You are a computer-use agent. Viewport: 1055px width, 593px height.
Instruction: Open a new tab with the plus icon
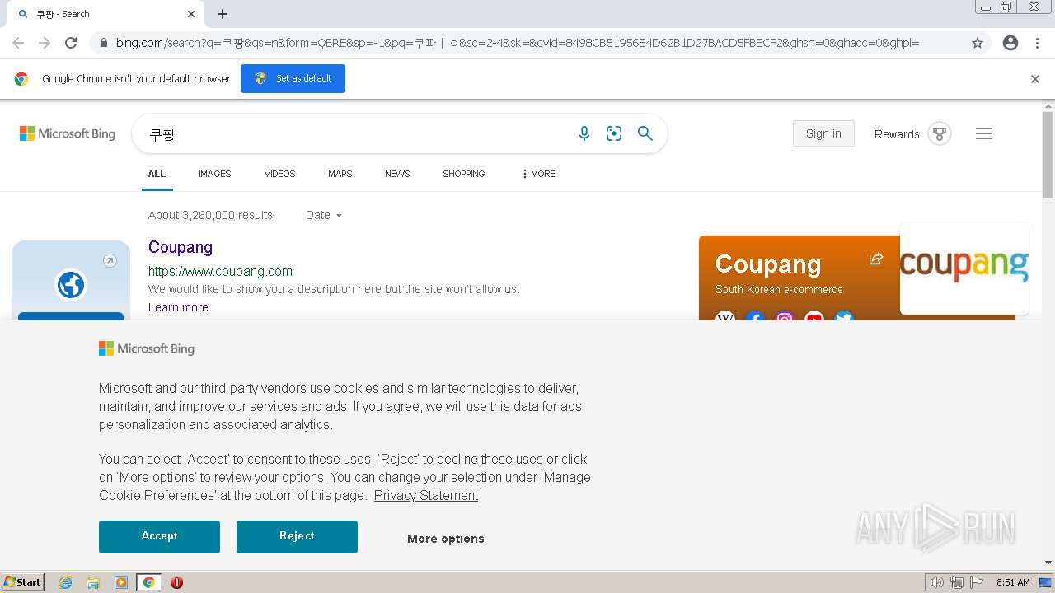tap(223, 14)
